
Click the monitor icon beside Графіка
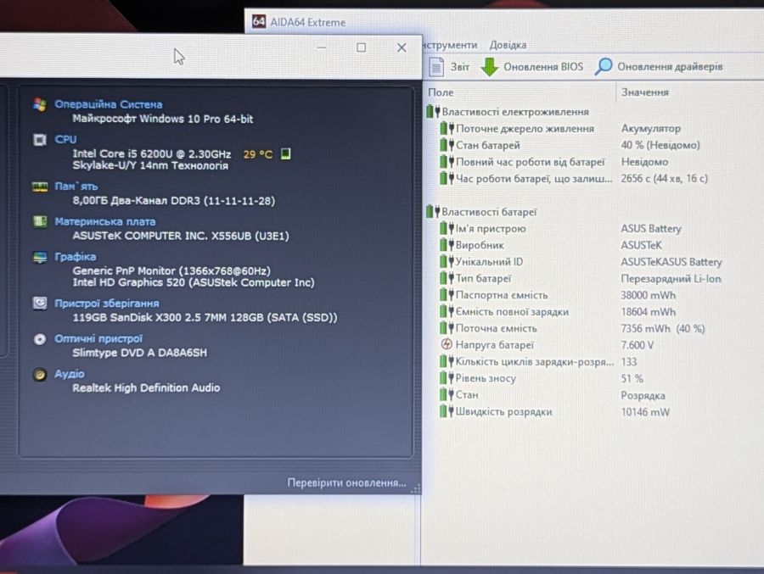(x=39, y=257)
